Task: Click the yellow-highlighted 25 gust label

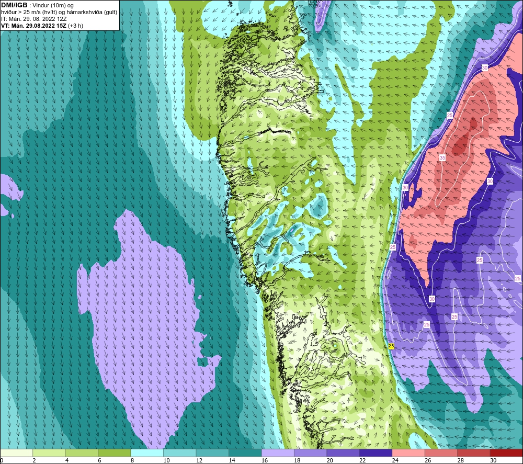Action: point(391,346)
